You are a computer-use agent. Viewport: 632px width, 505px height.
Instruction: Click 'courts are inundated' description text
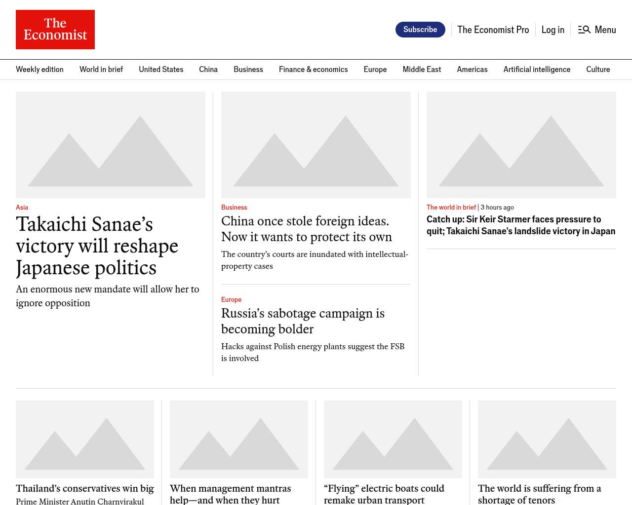[x=315, y=260]
